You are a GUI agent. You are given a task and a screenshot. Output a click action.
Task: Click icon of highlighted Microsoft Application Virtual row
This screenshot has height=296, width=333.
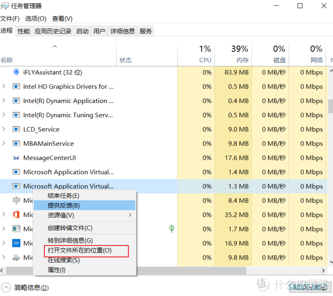(x=16, y=186)
